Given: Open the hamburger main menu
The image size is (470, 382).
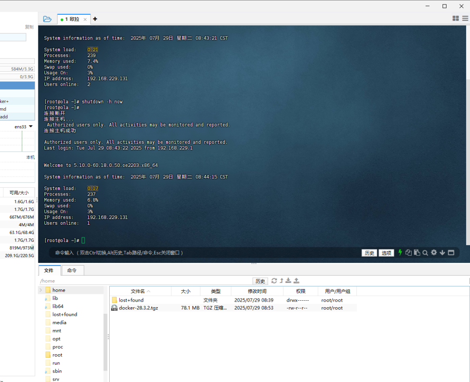Looking at the screenshot, I should pos(465,19).
